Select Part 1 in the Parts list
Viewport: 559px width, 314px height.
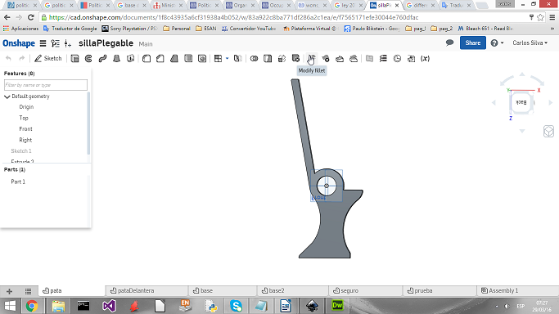[x=18, y=182]
